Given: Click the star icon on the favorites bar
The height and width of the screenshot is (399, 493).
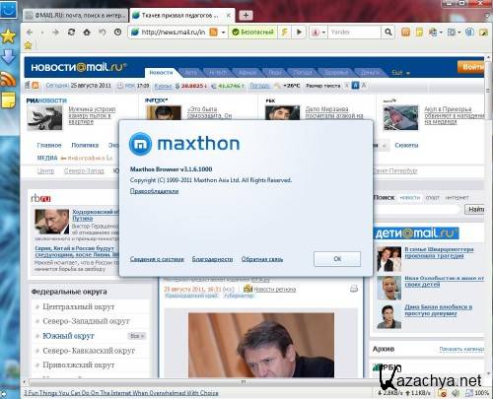Looking at the screenshot, I should pos(29,45).
